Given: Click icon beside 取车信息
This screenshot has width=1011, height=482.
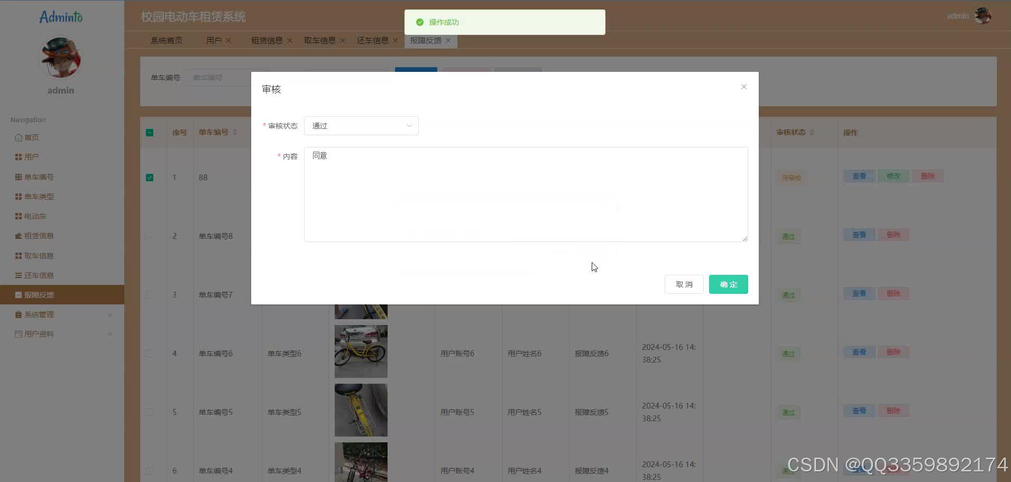Looking at the screenshot, I should 19,256.
